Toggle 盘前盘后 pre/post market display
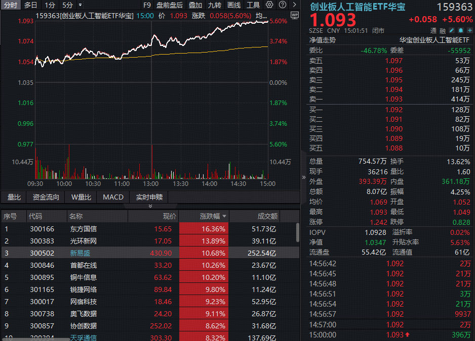 (x=169, y=5)
